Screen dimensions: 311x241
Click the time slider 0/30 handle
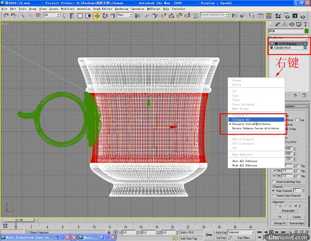point(19,220)
